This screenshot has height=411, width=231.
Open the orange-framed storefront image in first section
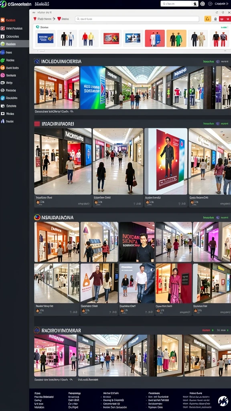[x=57, y=87]
